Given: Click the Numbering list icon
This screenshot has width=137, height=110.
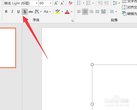Looking at the screenshot, I should tap(88, 3).
